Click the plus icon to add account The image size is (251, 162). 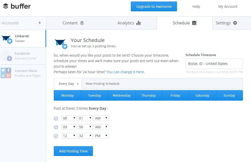pos(40,23)
